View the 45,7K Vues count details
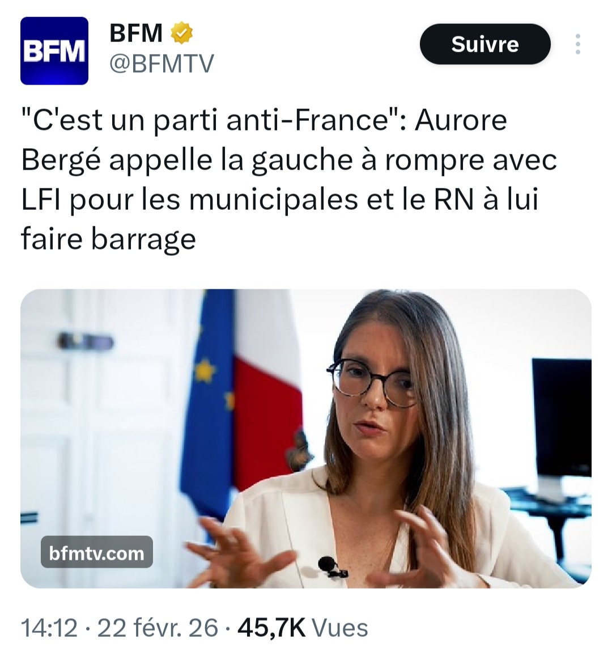The image size is (612, 651). click(x=303, y=627)
